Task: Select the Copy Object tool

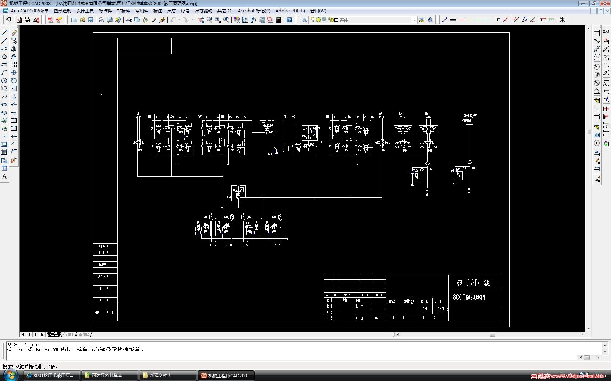Action: coord(14,41)
